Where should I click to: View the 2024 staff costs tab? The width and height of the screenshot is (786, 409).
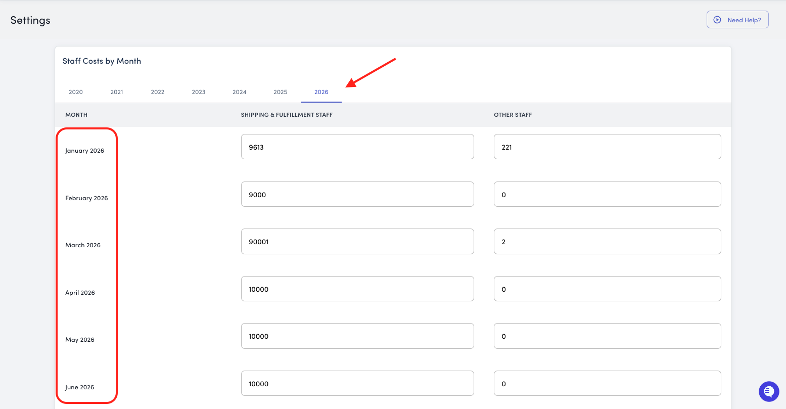[x=240, y=92]
